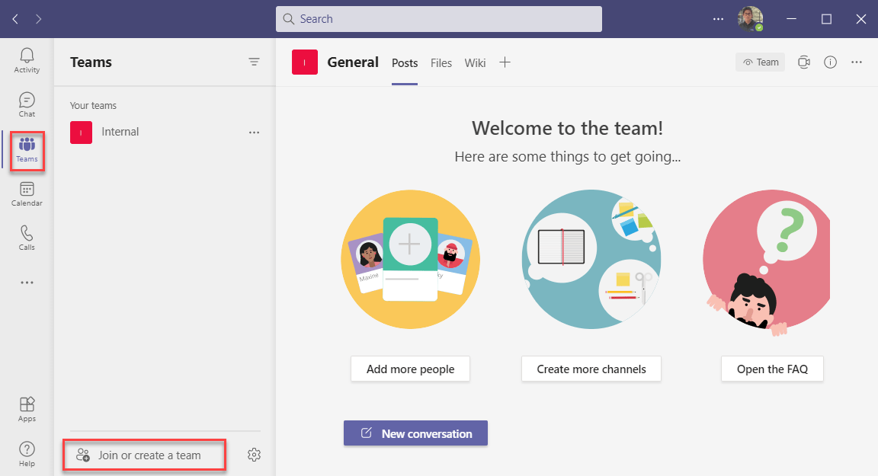Click the General channel title

pyautogui.click(x=353, y=62)
